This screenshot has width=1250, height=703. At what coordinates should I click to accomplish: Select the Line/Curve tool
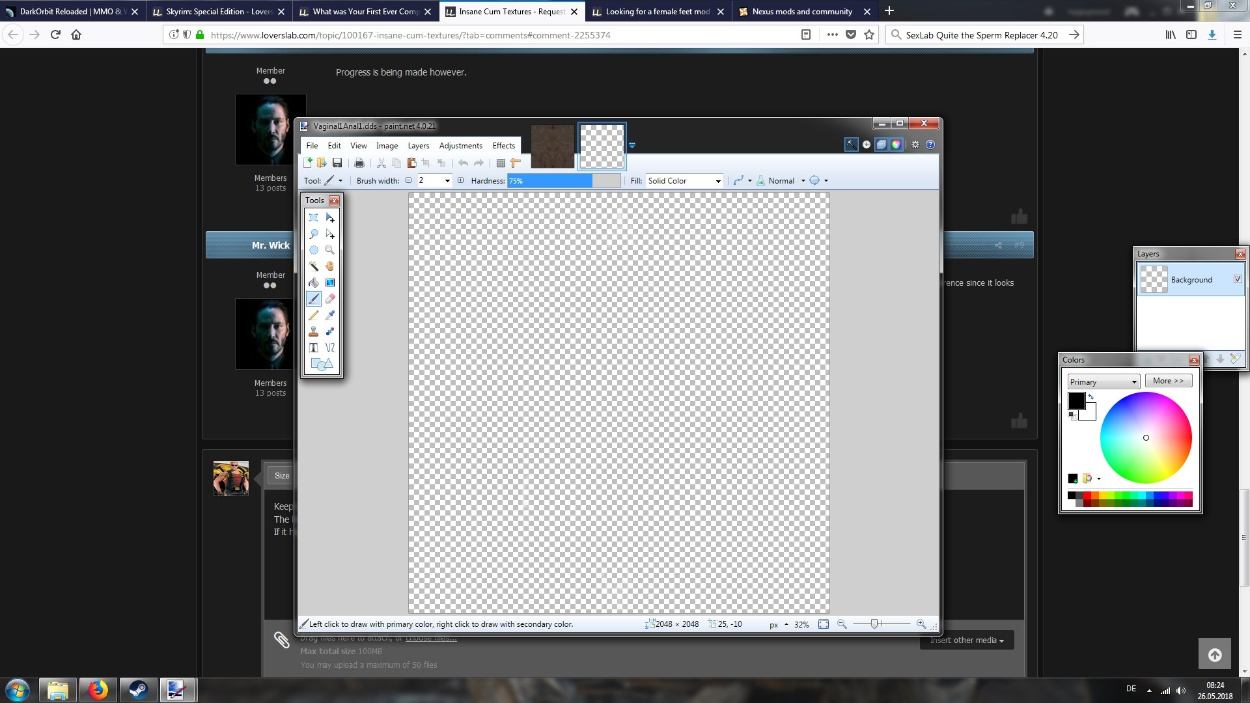point(330,348)
